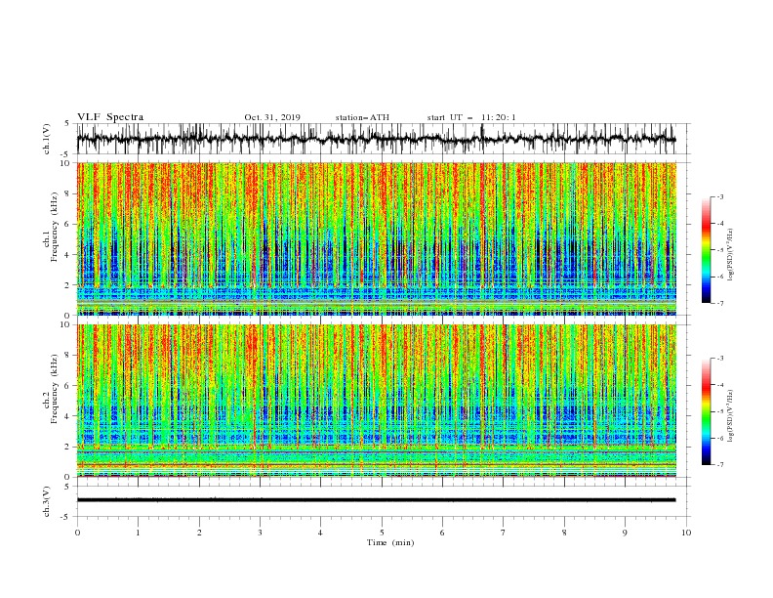Click time axis tick label "9"
773x598 pixels.
[625, 533]
